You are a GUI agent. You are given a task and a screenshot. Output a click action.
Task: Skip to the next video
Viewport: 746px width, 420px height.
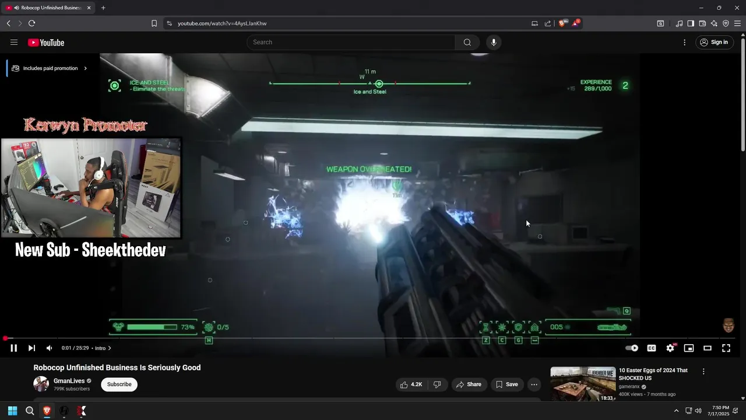[31, 348]
